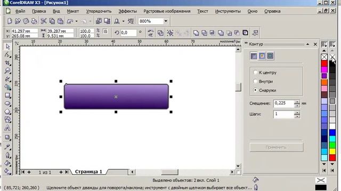The width and height of the screenshot is (341, 191).
Task: Click the Paste icon
Action: [x=60, y=21]
